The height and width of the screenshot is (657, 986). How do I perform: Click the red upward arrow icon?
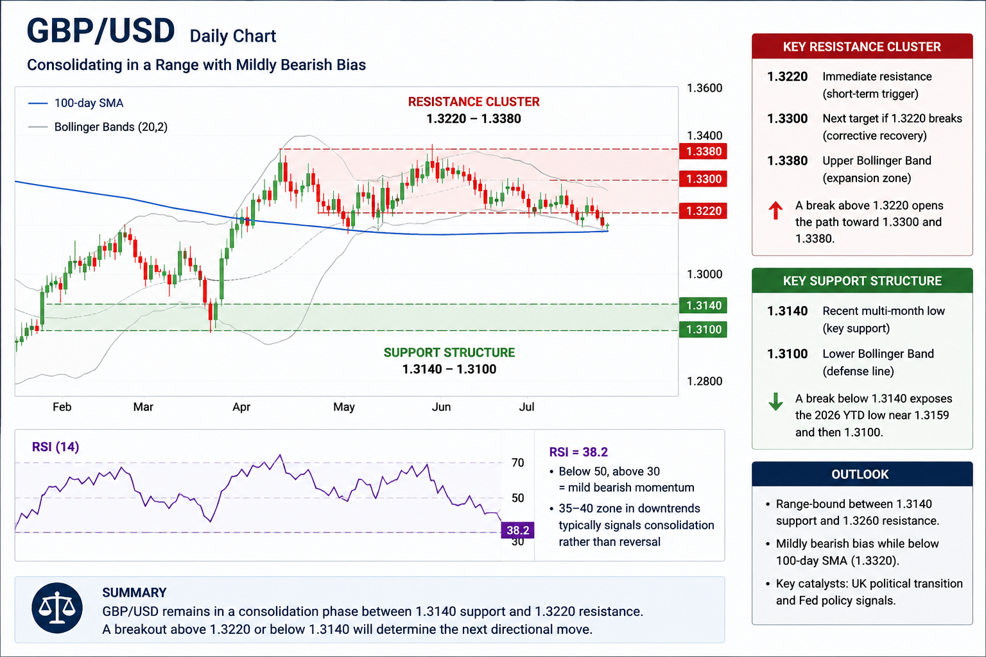click(x=775, y=210)
